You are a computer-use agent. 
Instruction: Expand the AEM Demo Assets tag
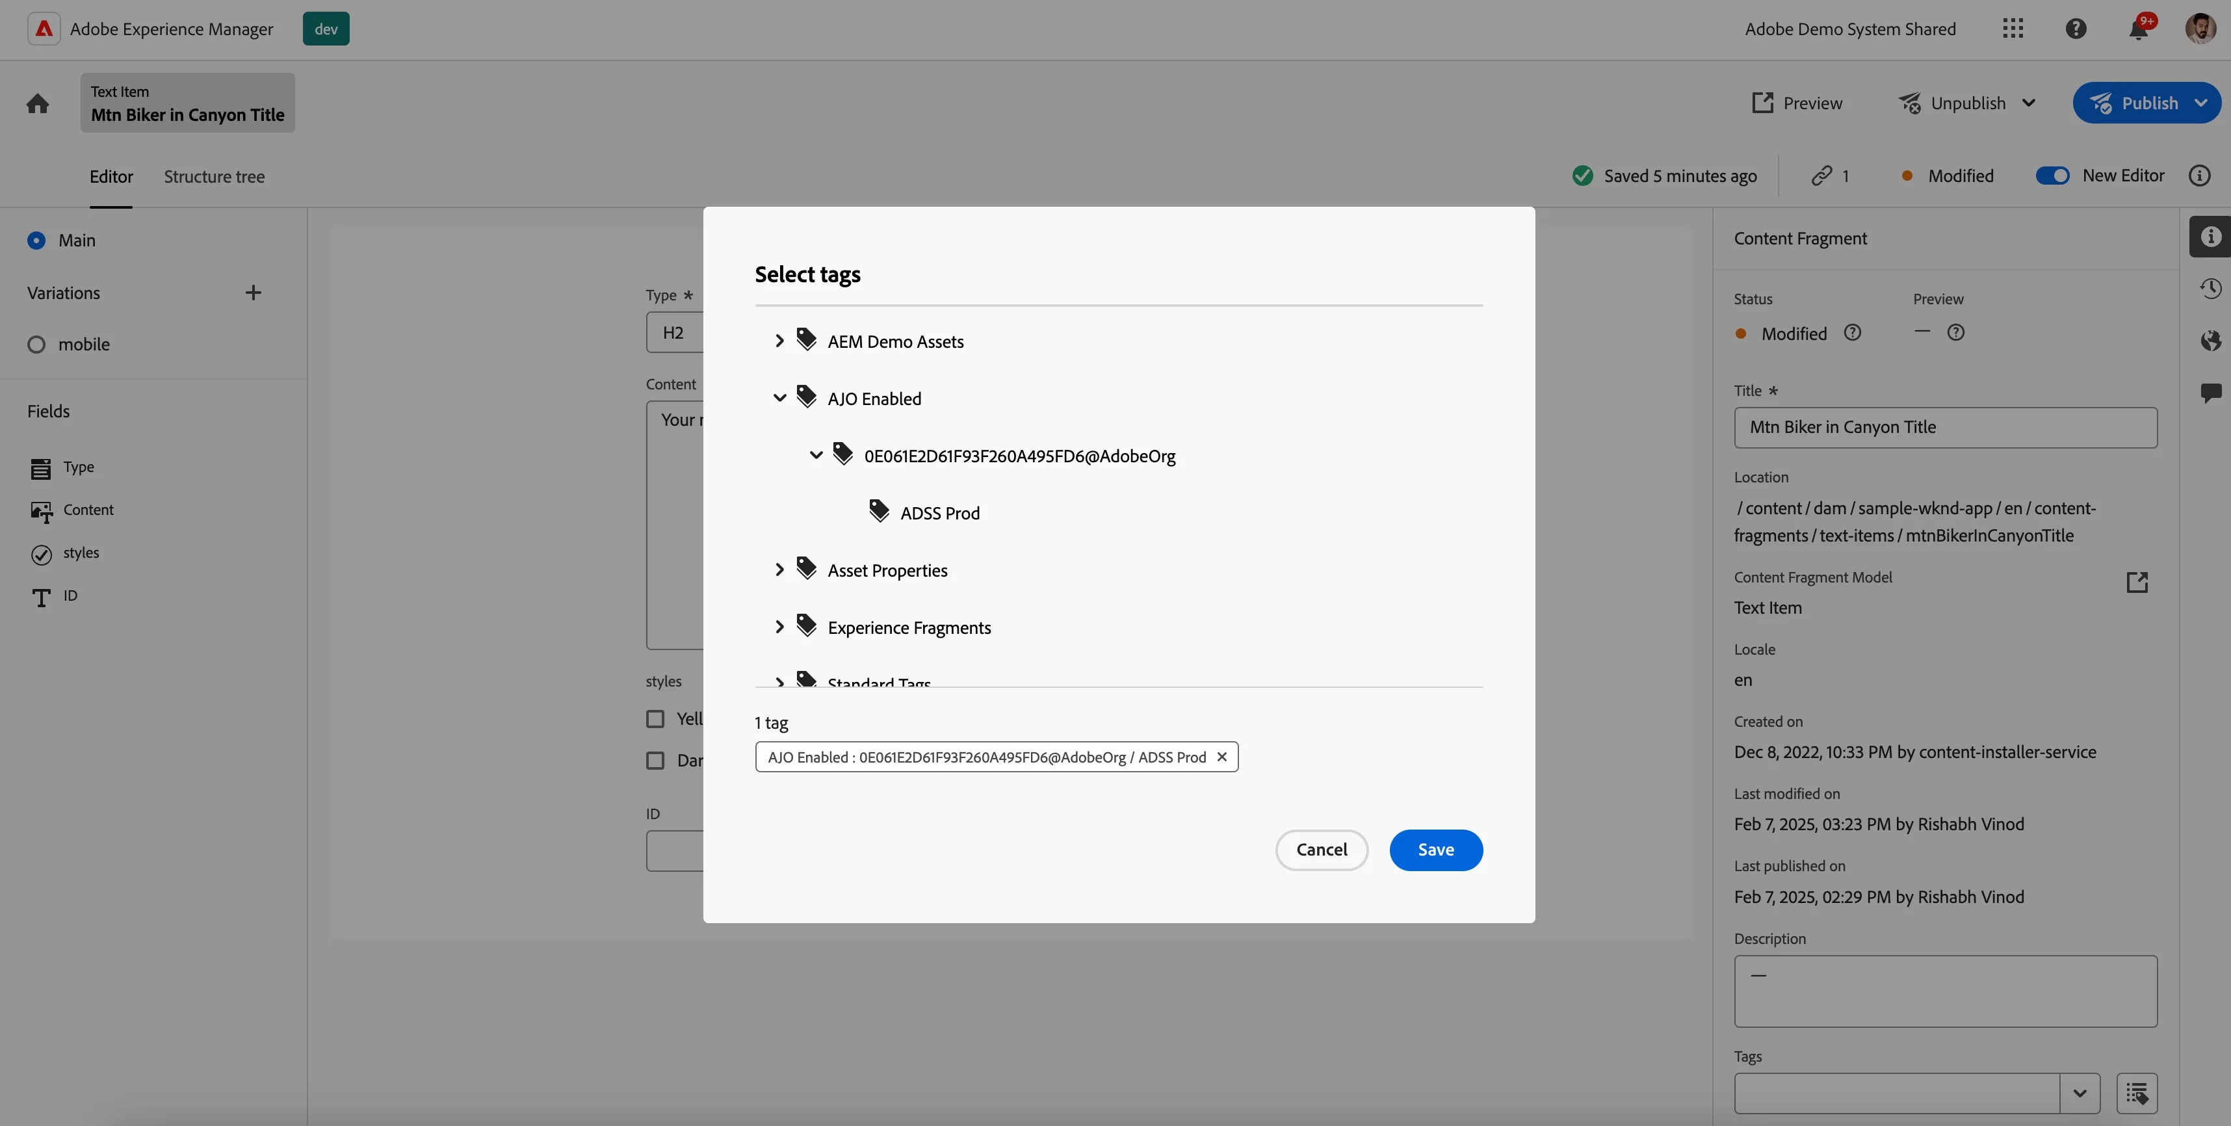click(779, 341)
